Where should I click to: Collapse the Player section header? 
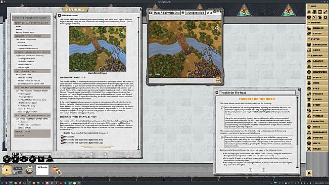(x=317, y=39)
